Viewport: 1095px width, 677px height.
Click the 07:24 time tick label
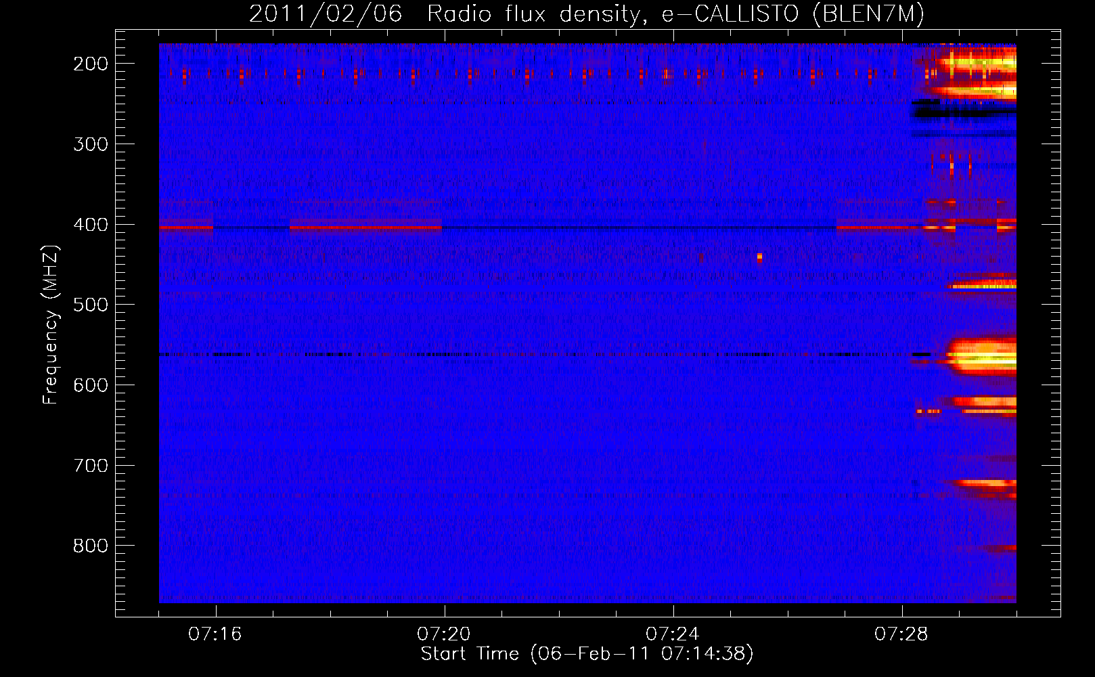tap(673, 634)
